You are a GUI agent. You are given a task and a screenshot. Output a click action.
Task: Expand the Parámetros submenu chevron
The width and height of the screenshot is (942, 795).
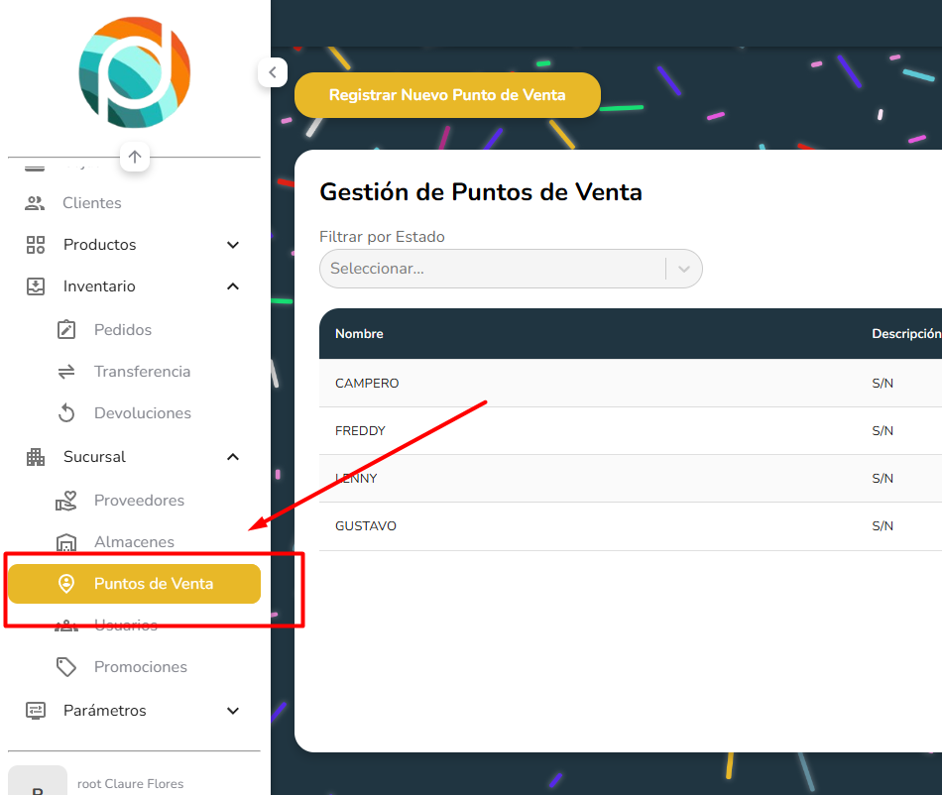click(233, 711)
